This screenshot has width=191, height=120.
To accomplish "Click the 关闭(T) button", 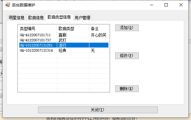I will pyautogui.click(x=98, y=110).
